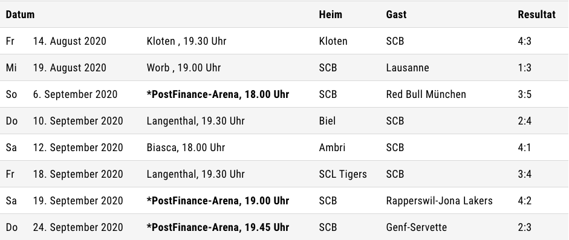Image resolution: width=569 pixels, height=240 pixels.
Task: Select the Biel home team cell
Action: tap(327, 121)
